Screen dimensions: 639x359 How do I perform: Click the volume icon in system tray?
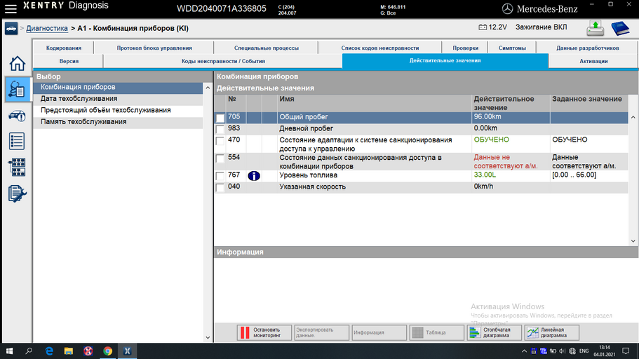563,351
